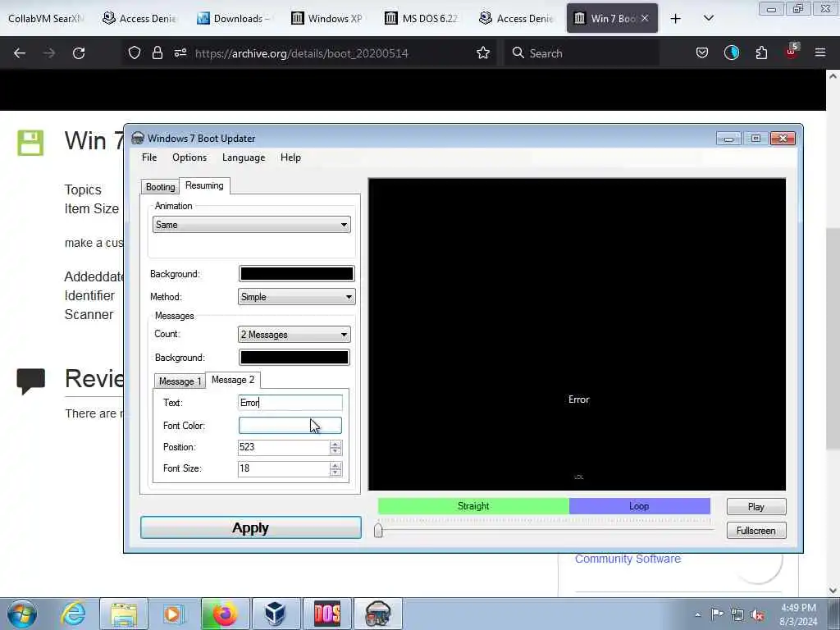Screen dimensions: 840x630
Task: Adjust the Position spinner arrows
Action: pyautogui.click(x=336, y=447)
